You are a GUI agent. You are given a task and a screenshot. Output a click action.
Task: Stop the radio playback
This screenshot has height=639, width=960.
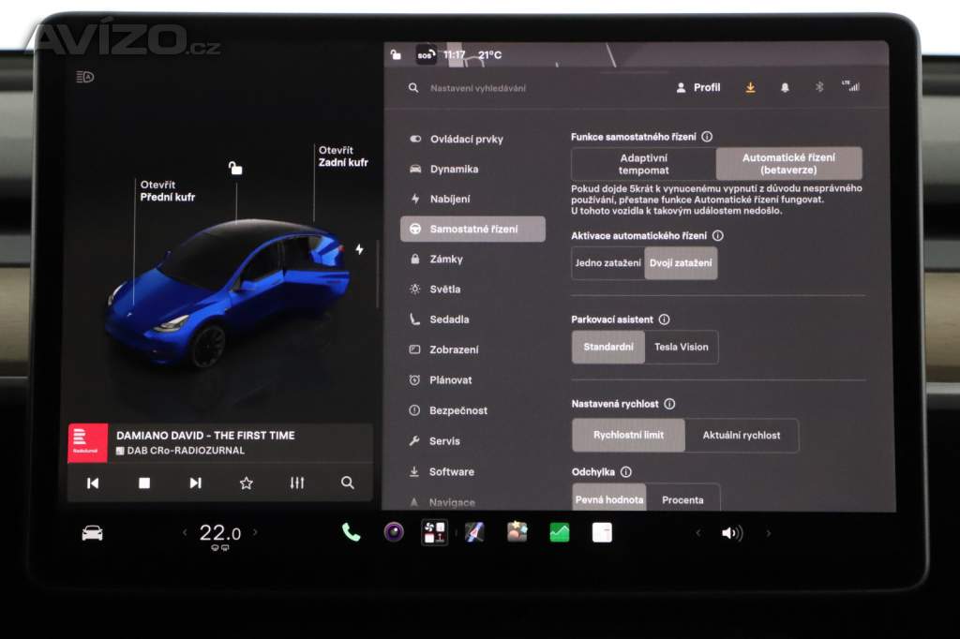click(x=144, y=483)
